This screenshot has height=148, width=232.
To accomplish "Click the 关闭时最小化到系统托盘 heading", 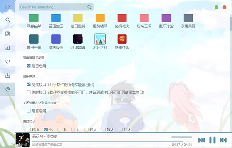I will 40,103.
